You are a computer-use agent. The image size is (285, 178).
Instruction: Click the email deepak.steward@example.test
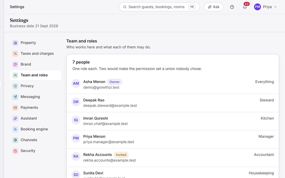[x=110, y=106]
